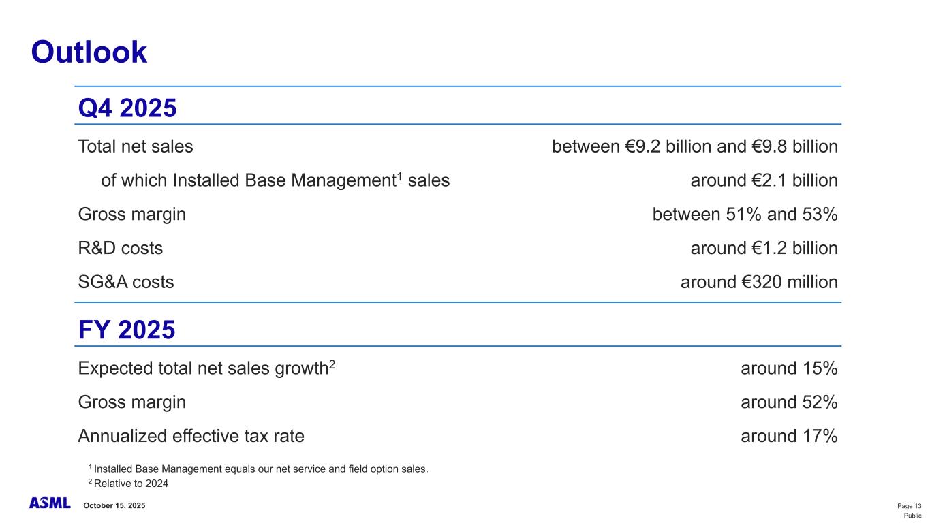930x523 pixels.
Task: Click the Installed Base Management sales row label
Action: click(275, 180)
